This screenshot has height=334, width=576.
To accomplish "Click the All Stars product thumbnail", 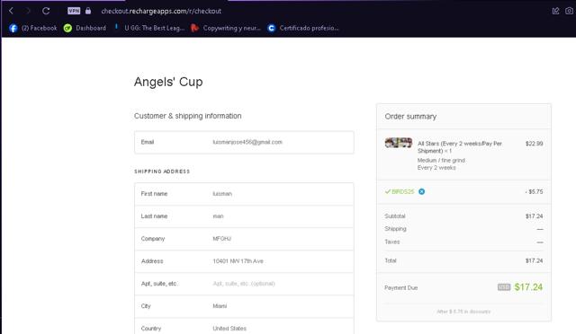I will point(399,143).
